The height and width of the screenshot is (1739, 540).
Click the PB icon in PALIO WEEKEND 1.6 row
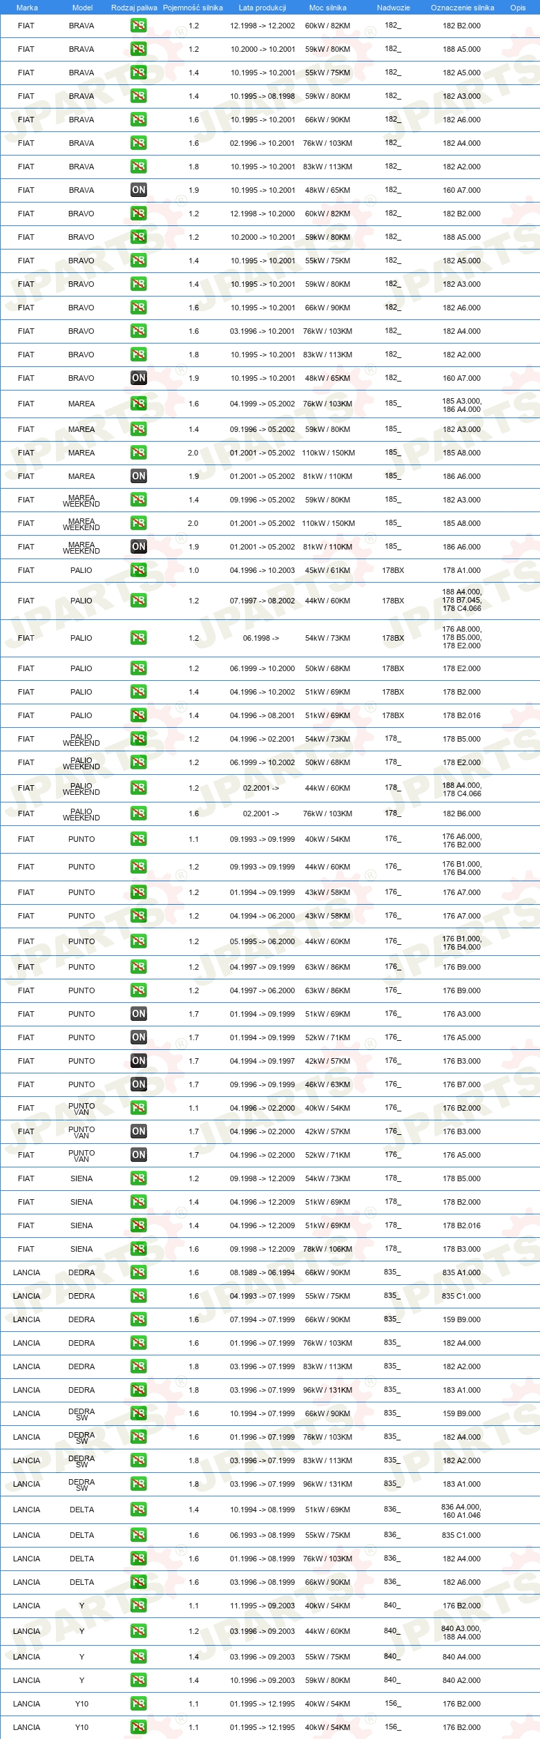pyautogui.click(x=139, y=814)
